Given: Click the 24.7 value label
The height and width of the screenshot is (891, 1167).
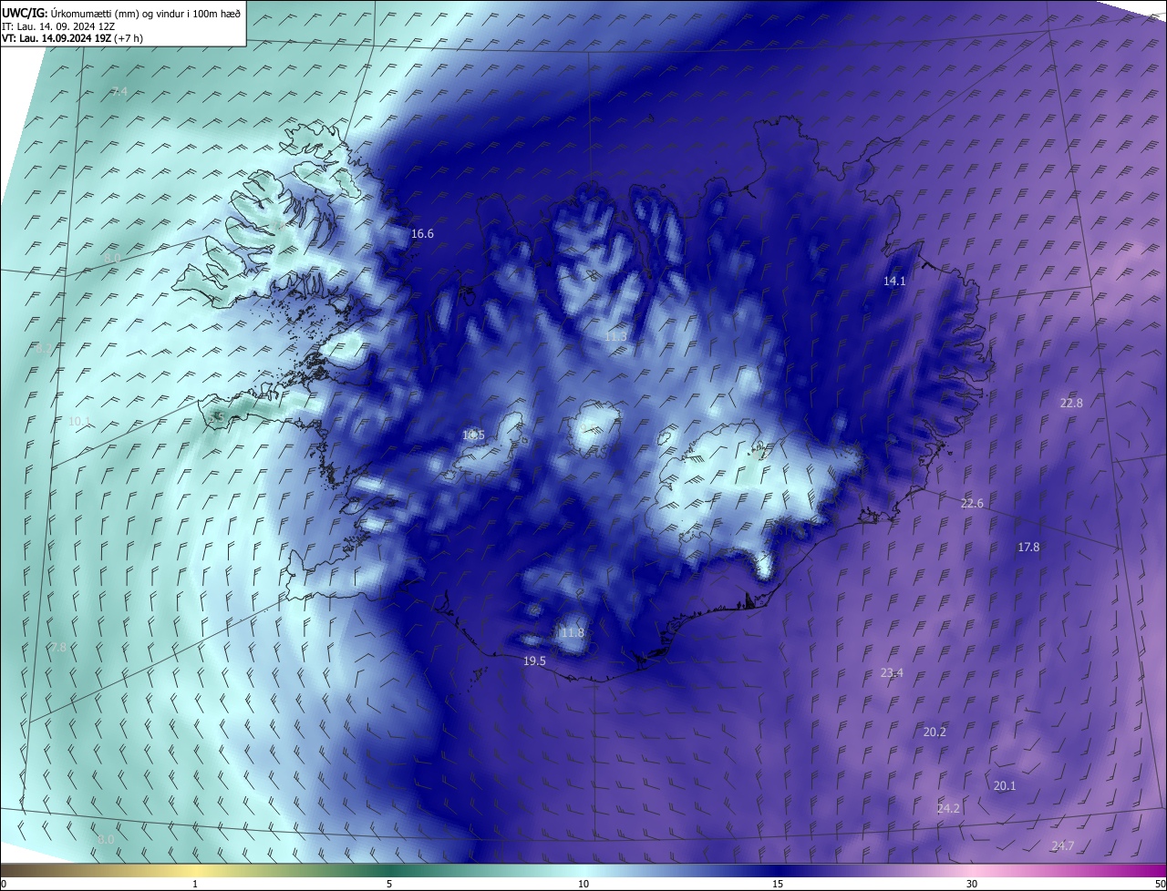Looking at the screenshot, I should pos(1062,846).
